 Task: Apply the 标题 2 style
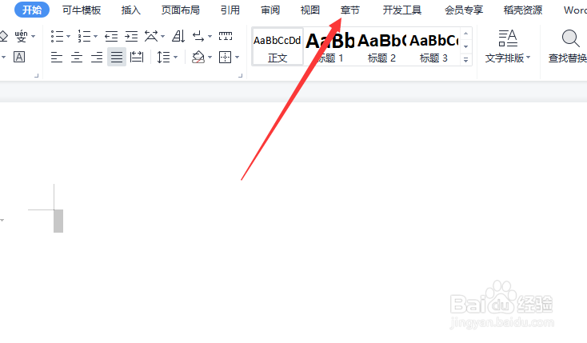[381, 47]
